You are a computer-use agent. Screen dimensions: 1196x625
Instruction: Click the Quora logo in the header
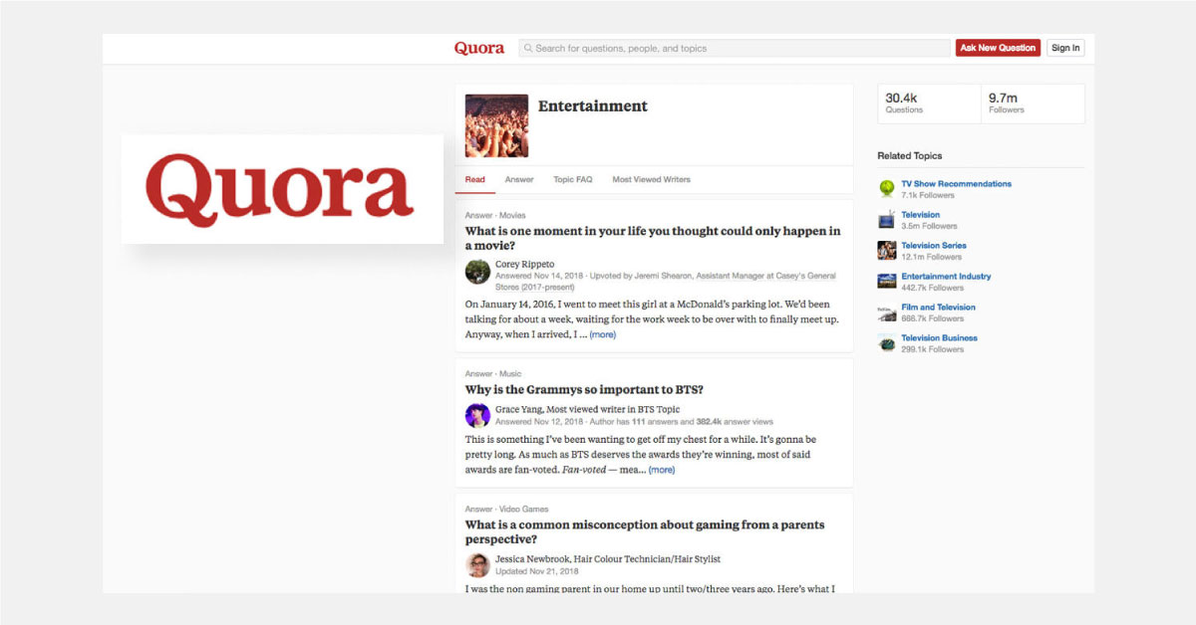(x=479, y=48)
